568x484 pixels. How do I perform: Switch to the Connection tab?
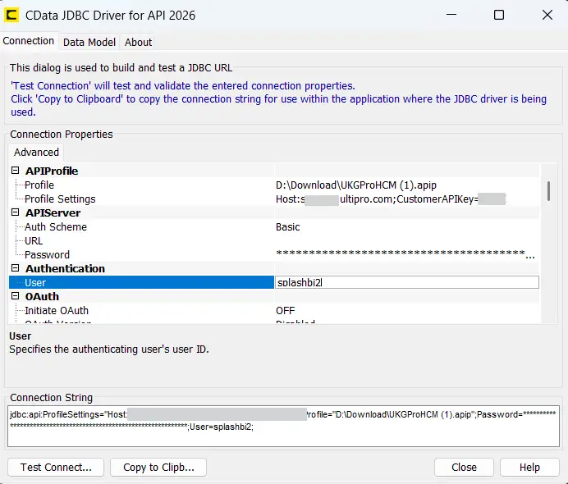point(28,41)
